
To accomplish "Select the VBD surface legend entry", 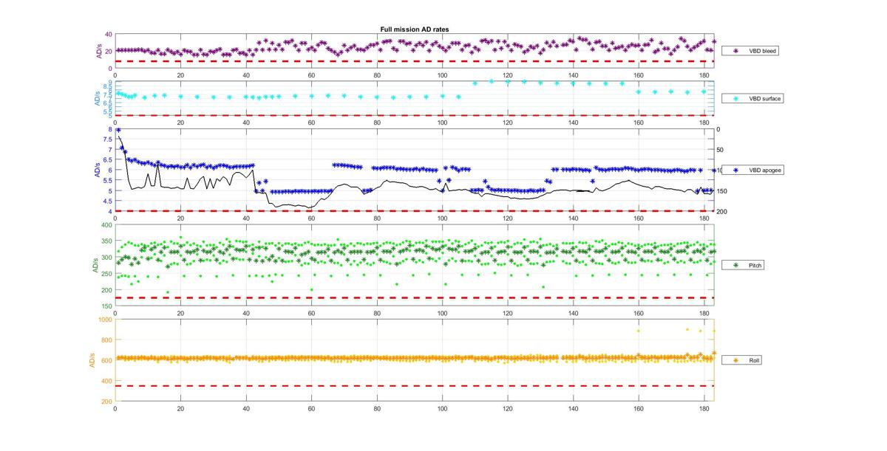I will click(754, 98).
